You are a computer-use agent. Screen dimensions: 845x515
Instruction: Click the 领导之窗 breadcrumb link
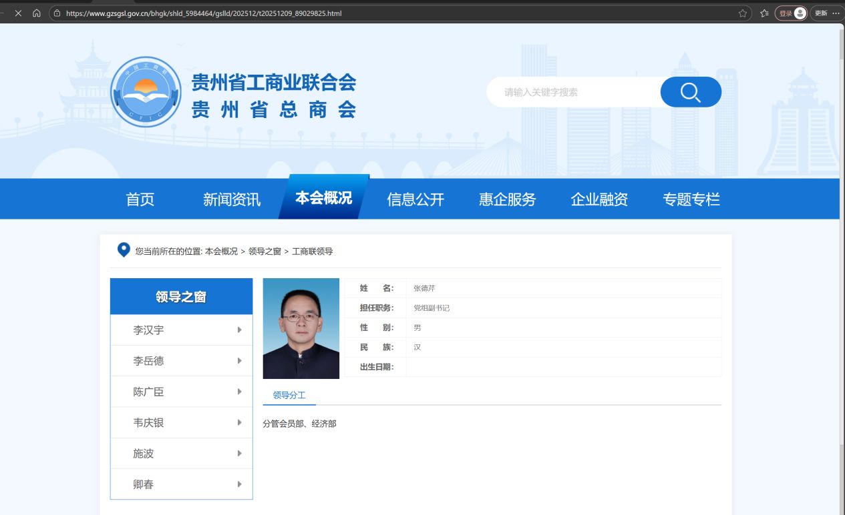point(265,251)
